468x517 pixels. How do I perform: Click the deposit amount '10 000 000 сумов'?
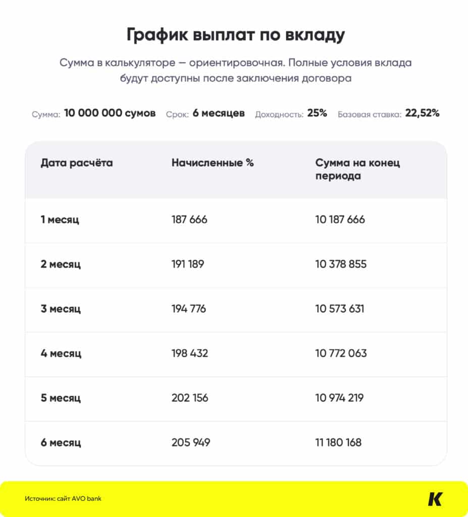(110, 114)
